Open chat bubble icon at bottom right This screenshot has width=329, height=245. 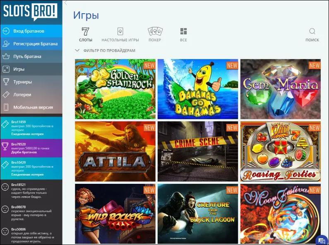[321, 240]
